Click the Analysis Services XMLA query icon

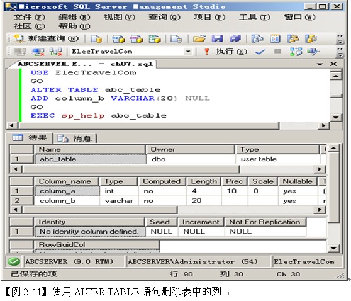click(x=155, y=39)
